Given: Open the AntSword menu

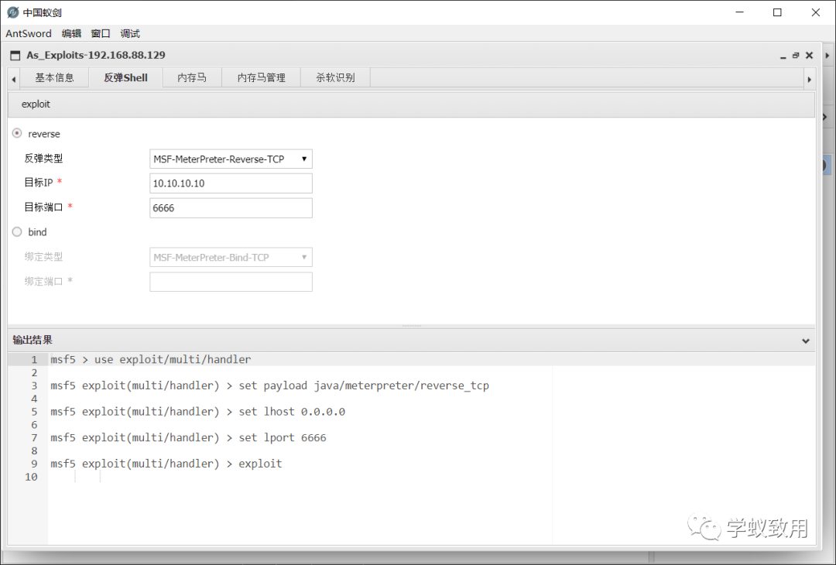Looking at the screenshot, I should 29,33.
